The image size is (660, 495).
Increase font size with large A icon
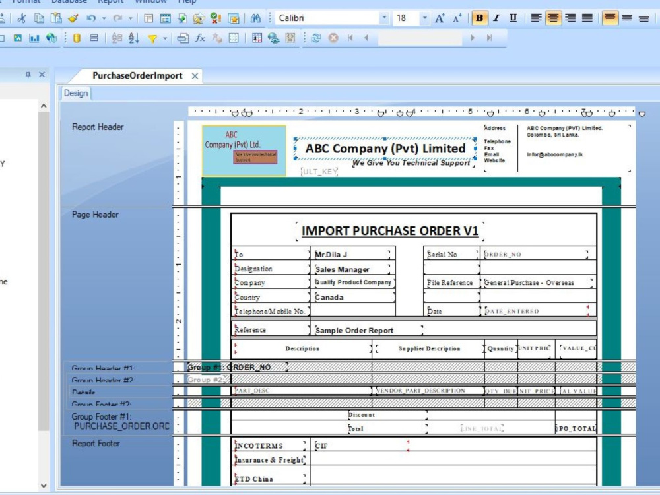tap(440, 18)
